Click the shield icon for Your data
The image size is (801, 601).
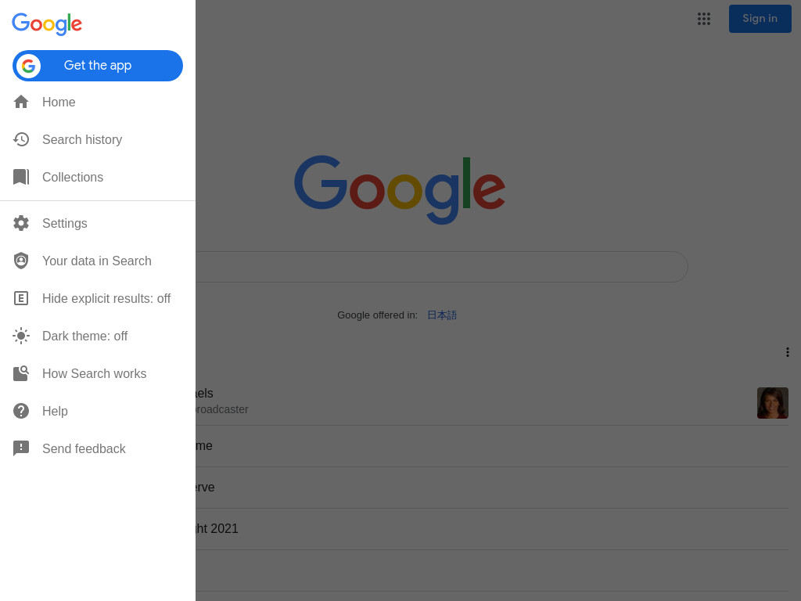[x=21, y=261]
